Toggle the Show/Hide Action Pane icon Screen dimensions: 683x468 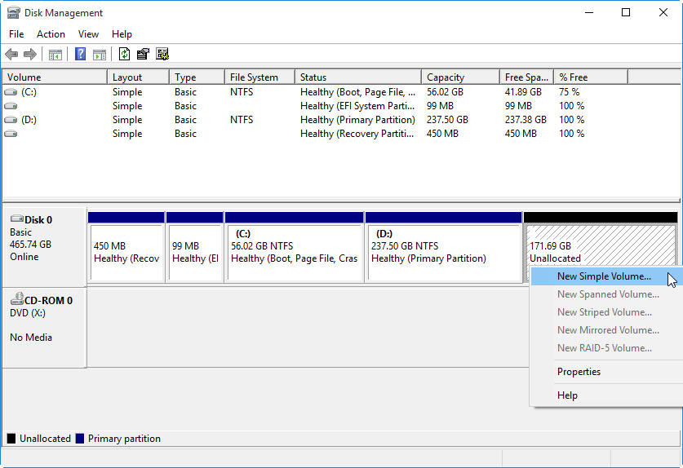[99, 55]
